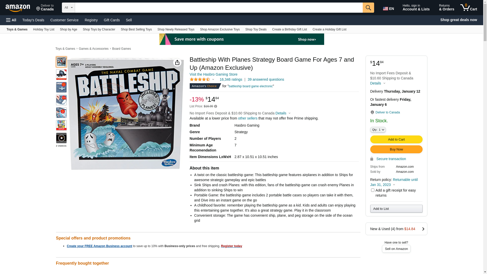Click Add to Cart button
Viewport: 487px width, 274px height.
click(396, 139)
